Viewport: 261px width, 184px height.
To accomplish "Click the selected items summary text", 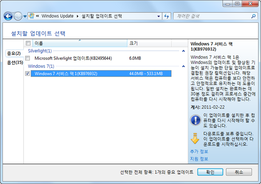I will pyautogui.click(x=157, y=172).
